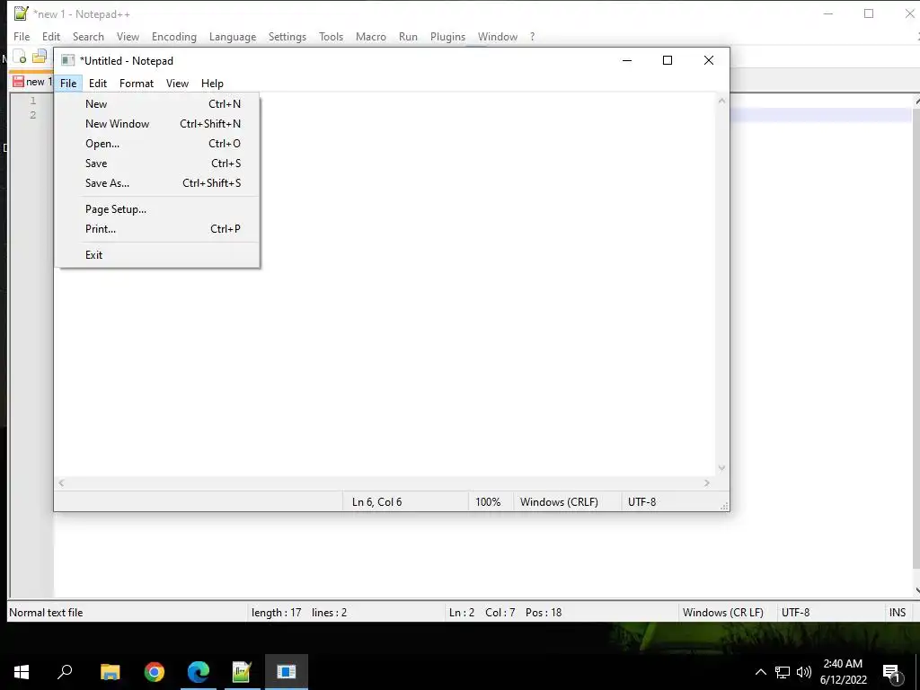920x690 pixels.
Task: Open Notepad++ Edit menu
Action: (51, 36)
